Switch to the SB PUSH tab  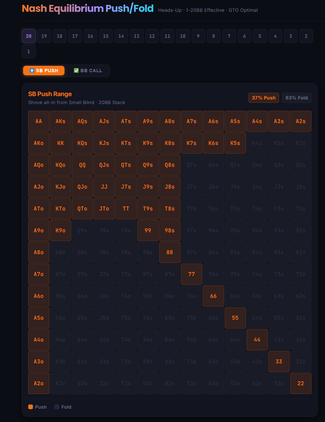pyautogui.click(x=44, y=70)
